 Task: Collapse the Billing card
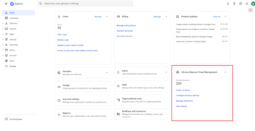(x=166, y=16)
